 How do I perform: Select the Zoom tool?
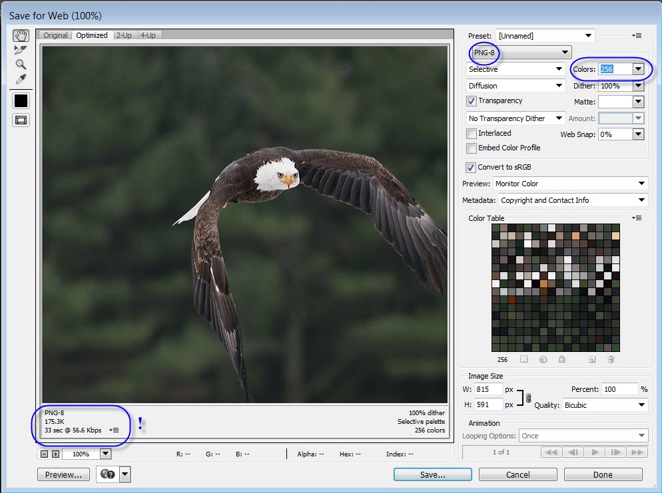21,65
